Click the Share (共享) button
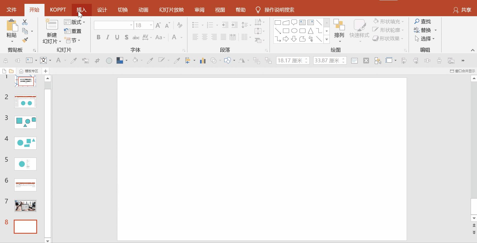This screenshot has height=243, width=477. (x=462, y=10)
